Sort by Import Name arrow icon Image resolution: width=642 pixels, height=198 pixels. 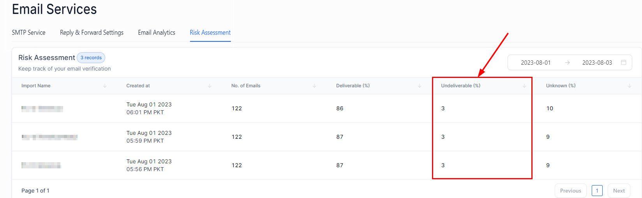coord(105,86)
